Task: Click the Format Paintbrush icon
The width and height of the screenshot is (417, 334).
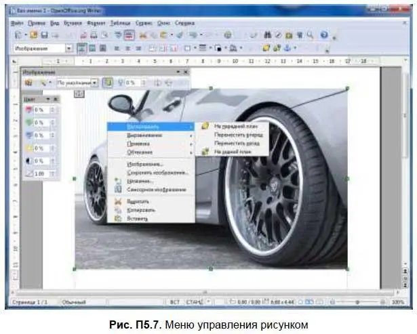Action: (x=180, y=35)
